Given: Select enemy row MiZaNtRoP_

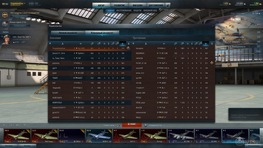Looking at the screenshot, I should pos(173,53).
